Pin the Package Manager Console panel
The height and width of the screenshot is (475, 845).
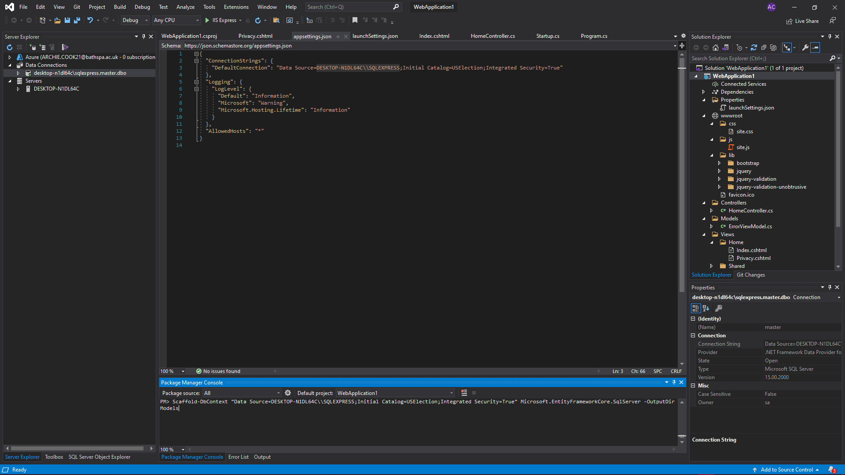[674, 382]
